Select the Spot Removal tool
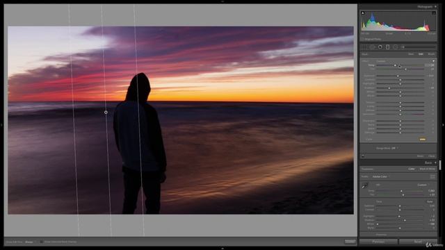The height and width of the screenshot is (250, 445). coord(373,47)
